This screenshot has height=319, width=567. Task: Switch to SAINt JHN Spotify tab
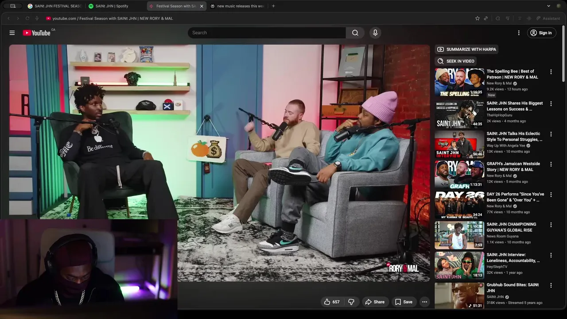coord(113,6)
